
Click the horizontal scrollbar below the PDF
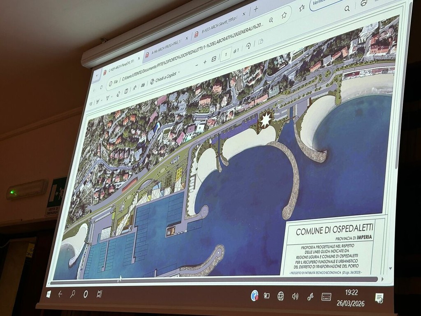click(214, 279)
